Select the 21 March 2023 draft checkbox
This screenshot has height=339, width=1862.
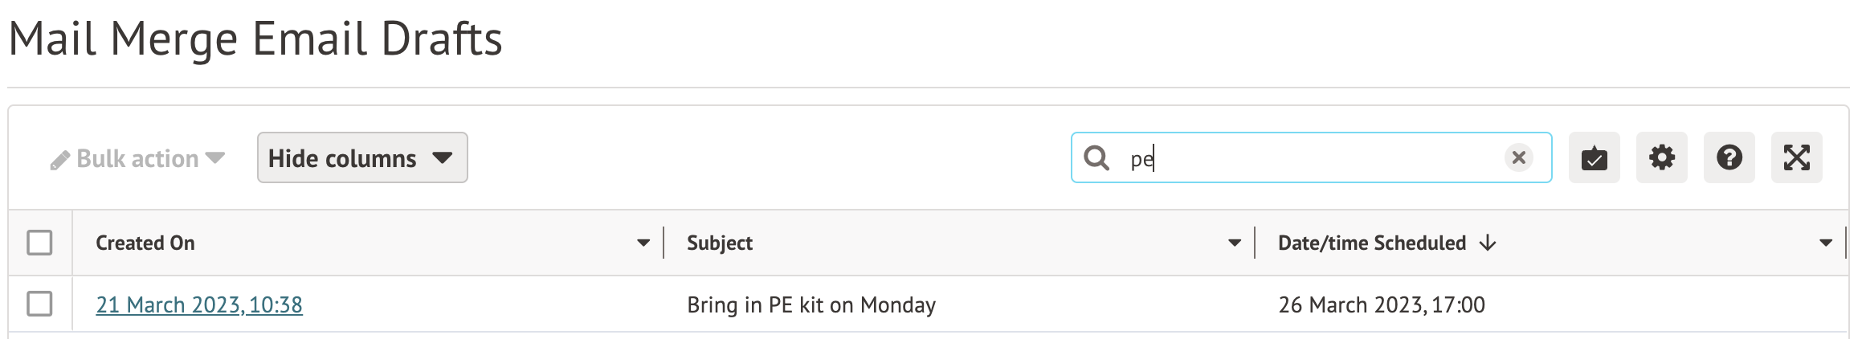tap(39, 304)
